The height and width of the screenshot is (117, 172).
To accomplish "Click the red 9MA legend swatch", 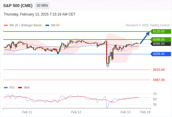I will pos(20,88).
